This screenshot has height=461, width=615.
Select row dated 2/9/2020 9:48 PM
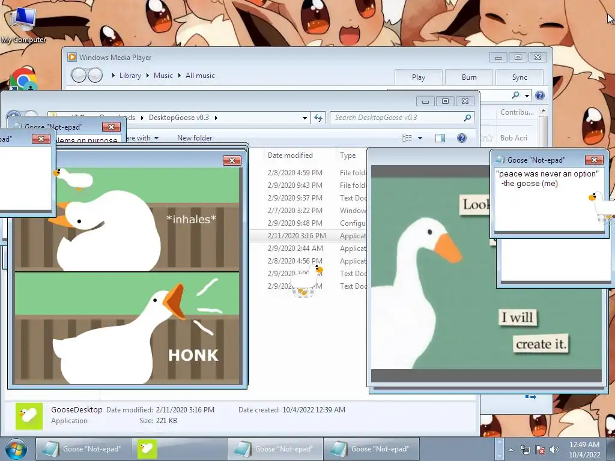308,223
